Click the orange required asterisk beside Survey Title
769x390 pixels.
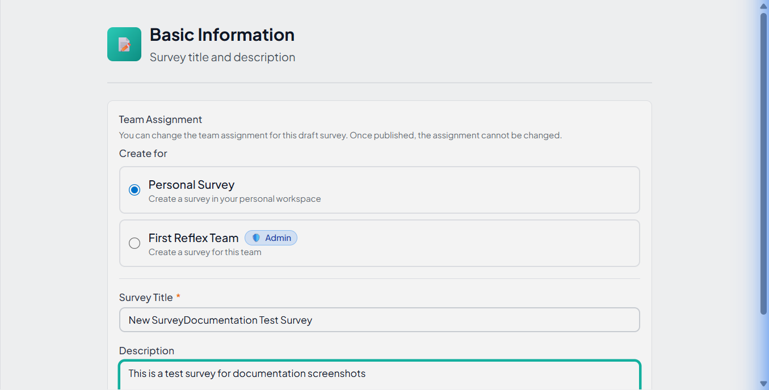[x=178, y=297]
